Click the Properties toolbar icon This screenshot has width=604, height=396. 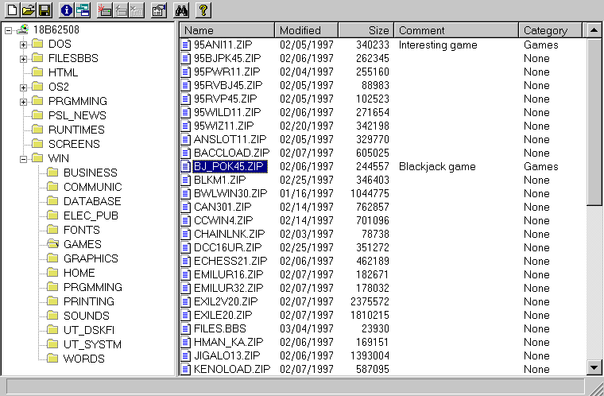(157, 10)
